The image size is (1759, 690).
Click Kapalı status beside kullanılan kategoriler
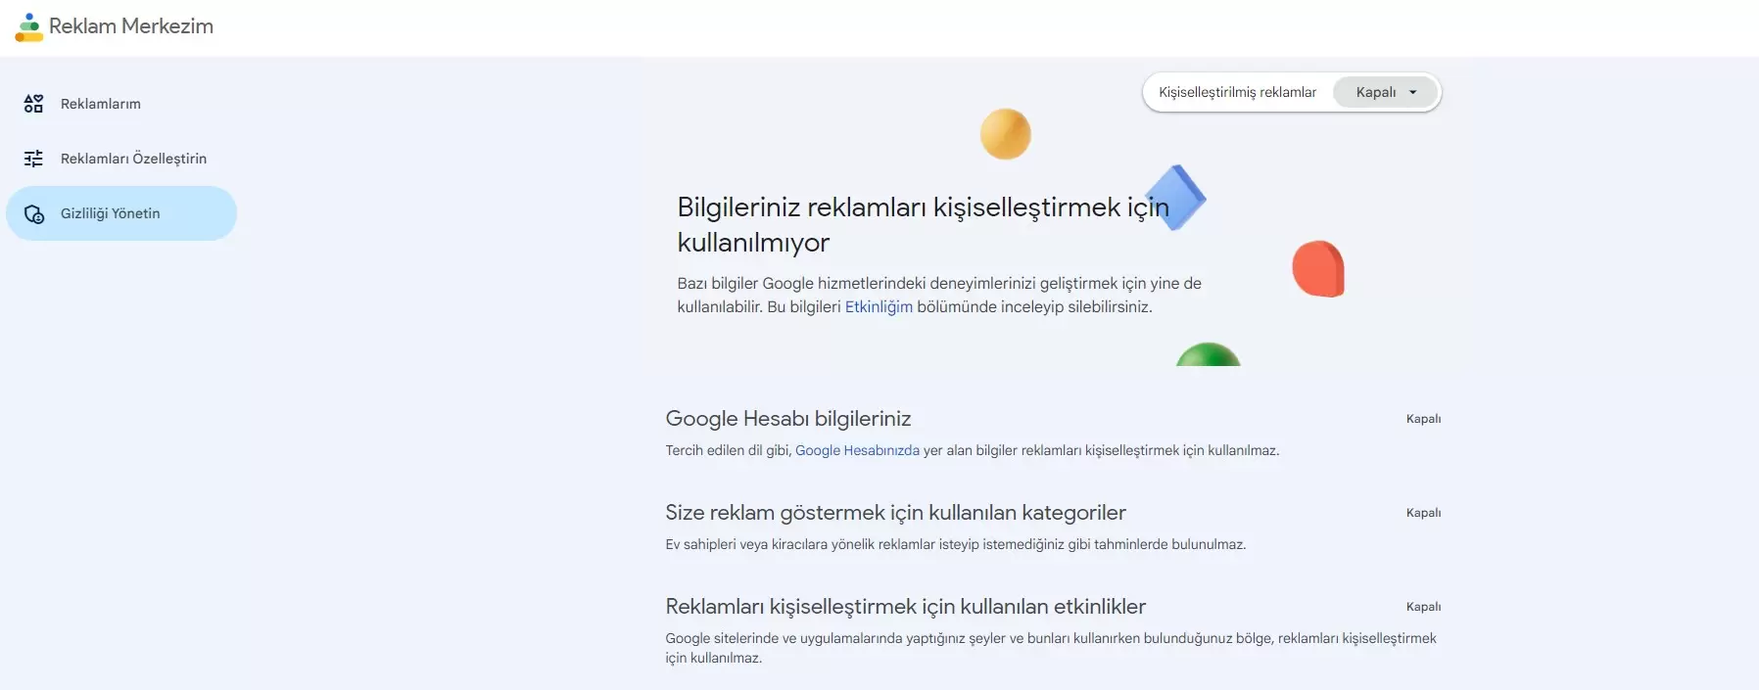(x=1423, y=513)
